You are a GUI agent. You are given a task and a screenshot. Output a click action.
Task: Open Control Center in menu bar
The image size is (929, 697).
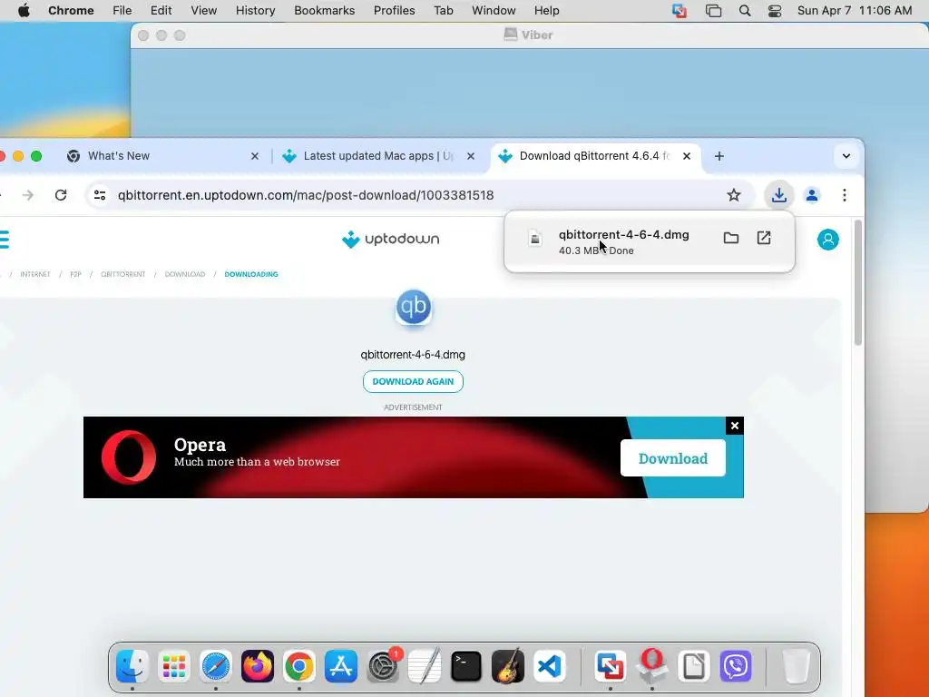(775, 11)
